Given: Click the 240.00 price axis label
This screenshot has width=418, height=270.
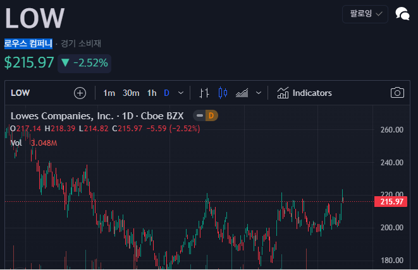Looking at the screenshot, I should coord(392,163).
